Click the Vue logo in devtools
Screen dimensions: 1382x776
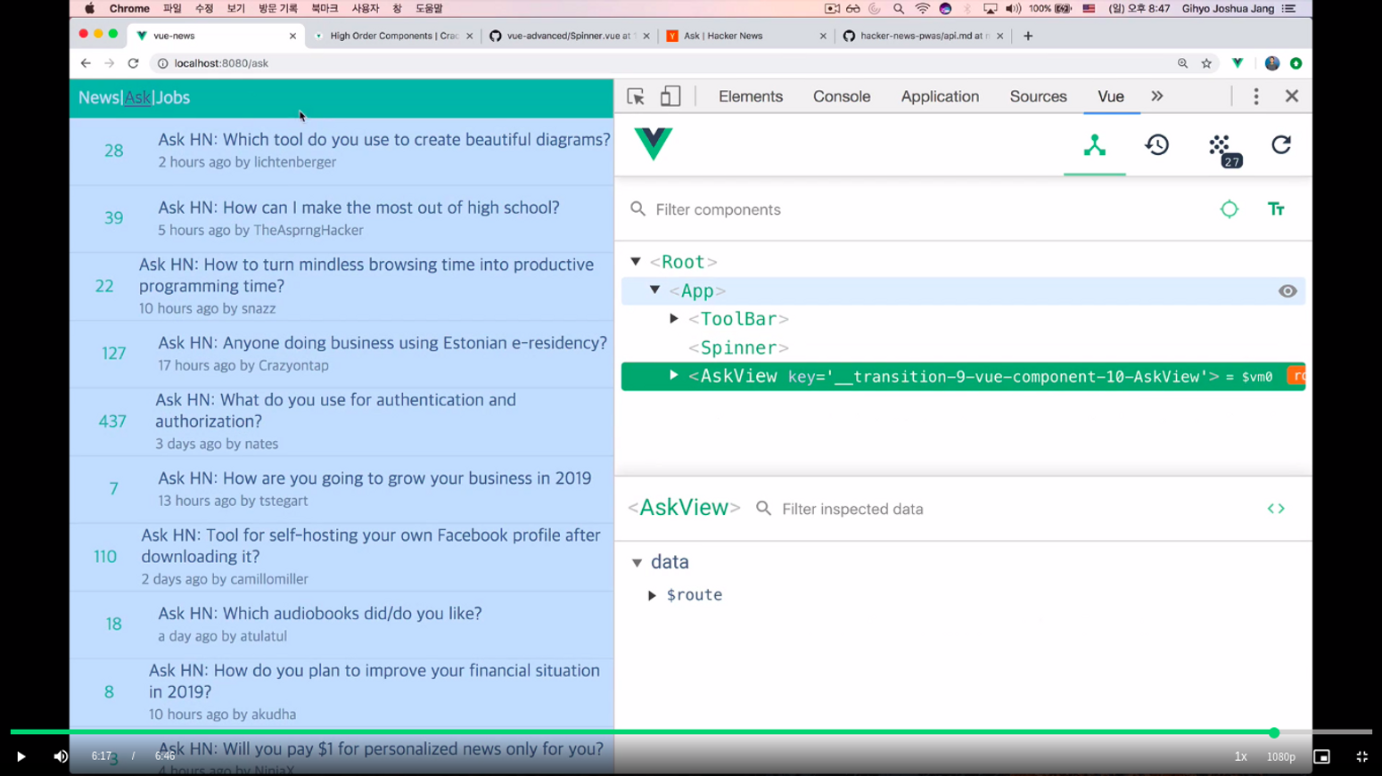point(654,144)
